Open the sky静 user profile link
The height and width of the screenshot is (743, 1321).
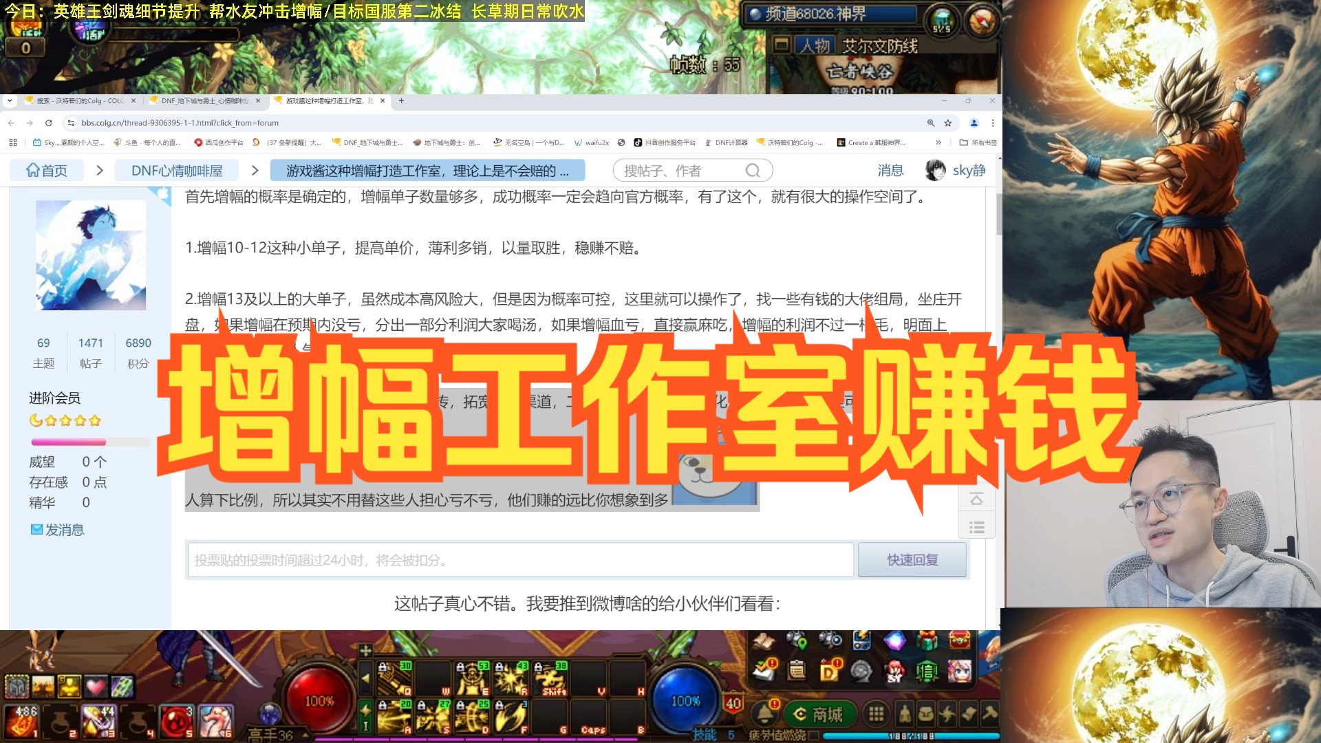969,171
